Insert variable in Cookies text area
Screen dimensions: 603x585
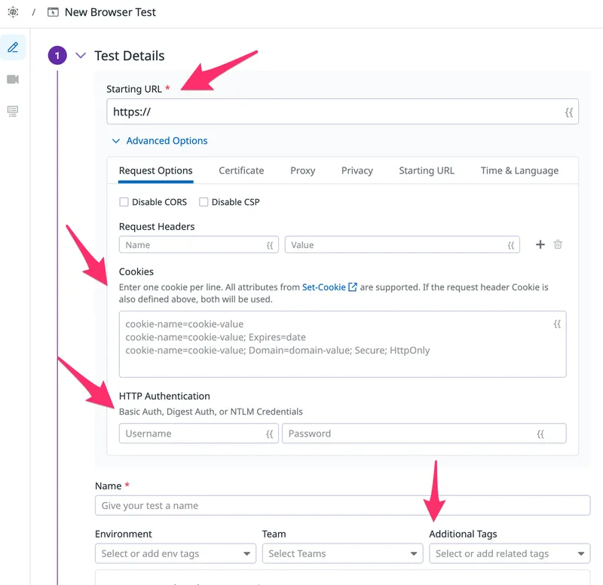click(x=557, y=324)
